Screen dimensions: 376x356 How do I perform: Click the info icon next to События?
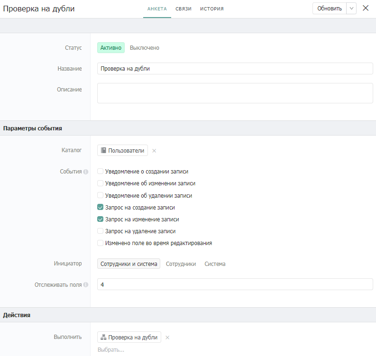pos(86,172)
